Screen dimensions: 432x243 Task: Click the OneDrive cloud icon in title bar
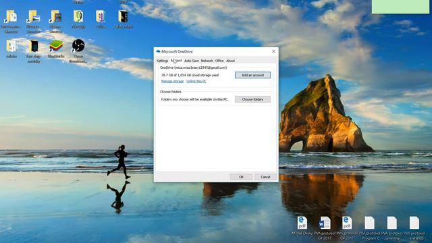point(158,51)
